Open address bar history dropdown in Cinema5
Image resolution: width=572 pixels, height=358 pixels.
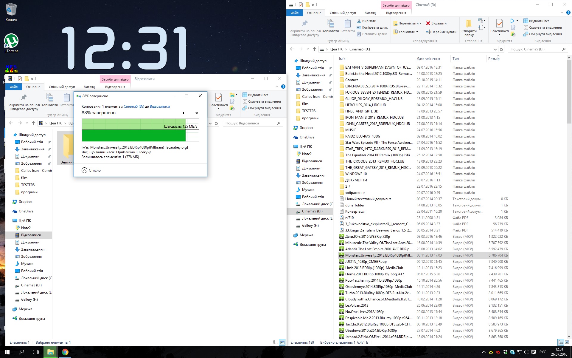coord(495,49)
